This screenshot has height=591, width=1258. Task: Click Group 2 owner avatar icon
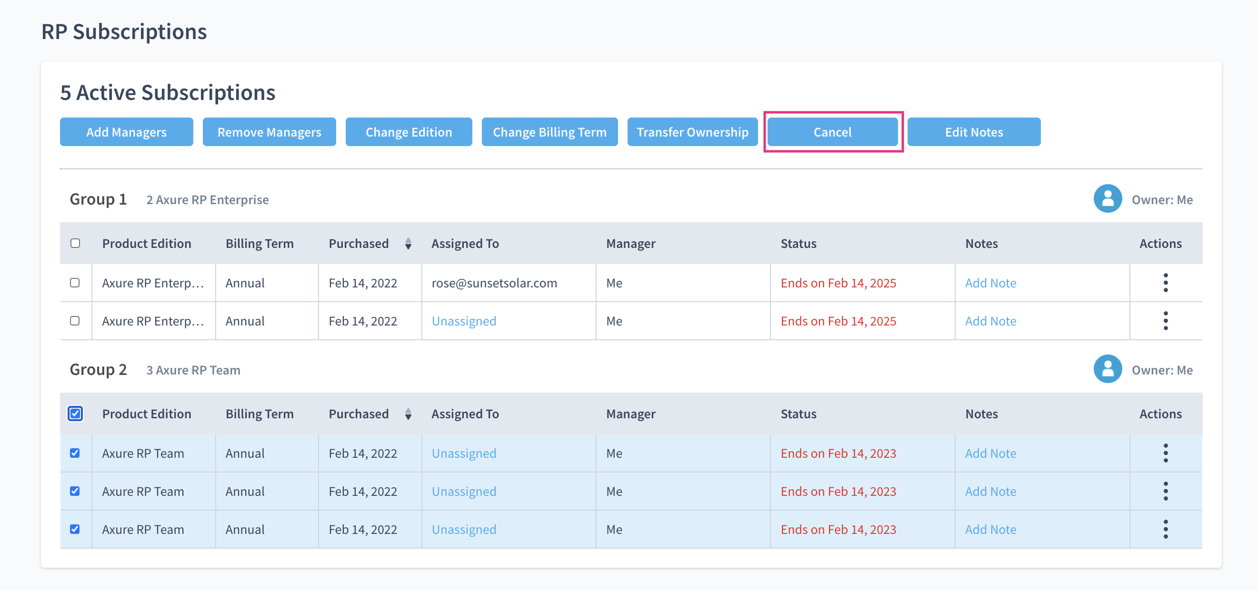[1107, 369]
